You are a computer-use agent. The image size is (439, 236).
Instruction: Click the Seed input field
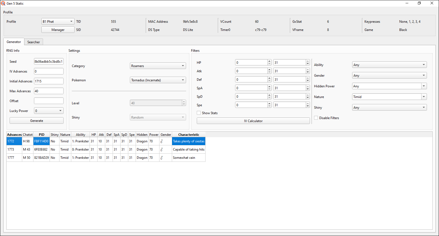(x=49, y=61)
